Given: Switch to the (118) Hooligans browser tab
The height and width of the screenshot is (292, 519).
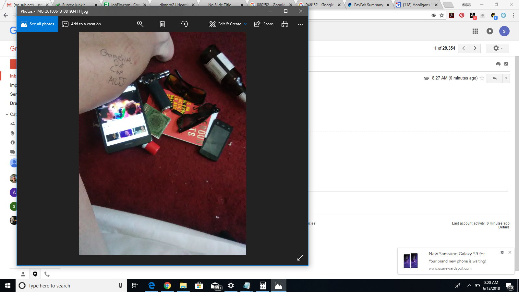Looking at the screenshot, I should click(x=416, y=5).
